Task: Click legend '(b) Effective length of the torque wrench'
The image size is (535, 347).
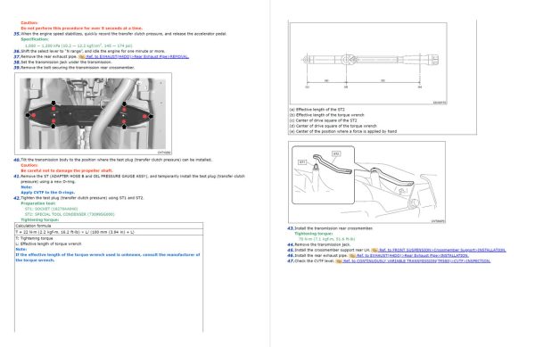Action: (x=326, y=115)
